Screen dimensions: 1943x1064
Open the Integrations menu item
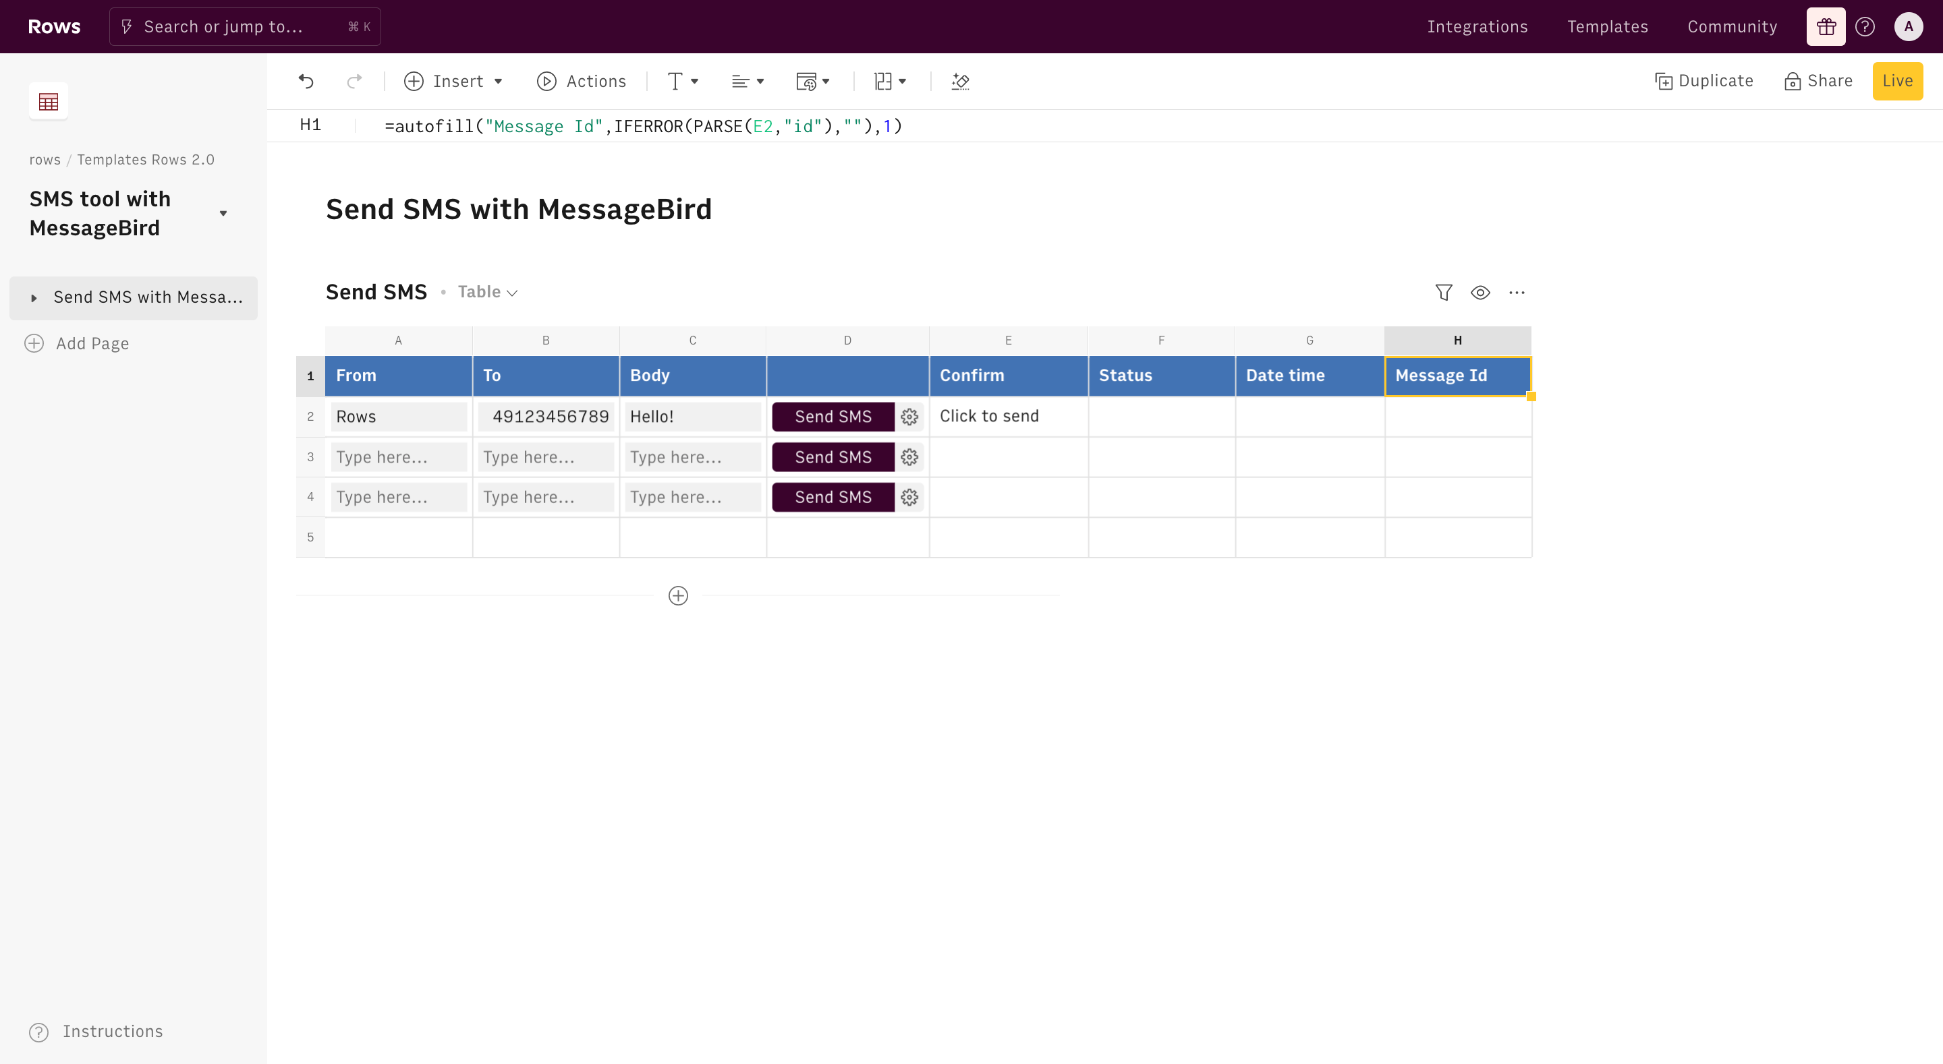(1477, 26)
